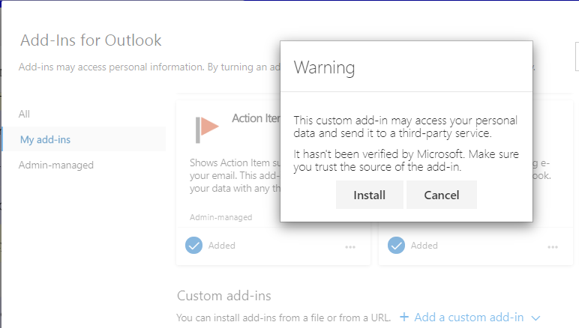
Task: Click the Custom add-ins heading
Action: (x=224, y=296)
